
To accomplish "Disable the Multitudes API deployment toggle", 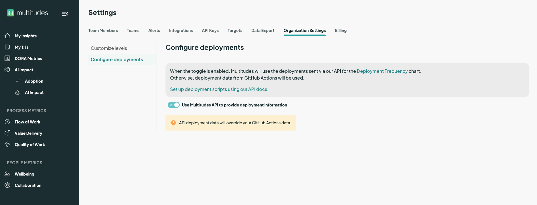I will pyautogui.click(x=173, y=105).
